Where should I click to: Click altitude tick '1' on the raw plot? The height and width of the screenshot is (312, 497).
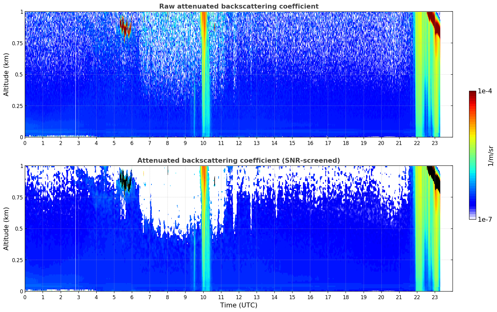pyautogui.click(x=21, y=12)
